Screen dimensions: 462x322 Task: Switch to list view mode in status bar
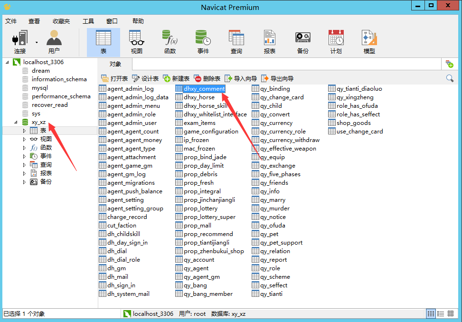(431, 313)
